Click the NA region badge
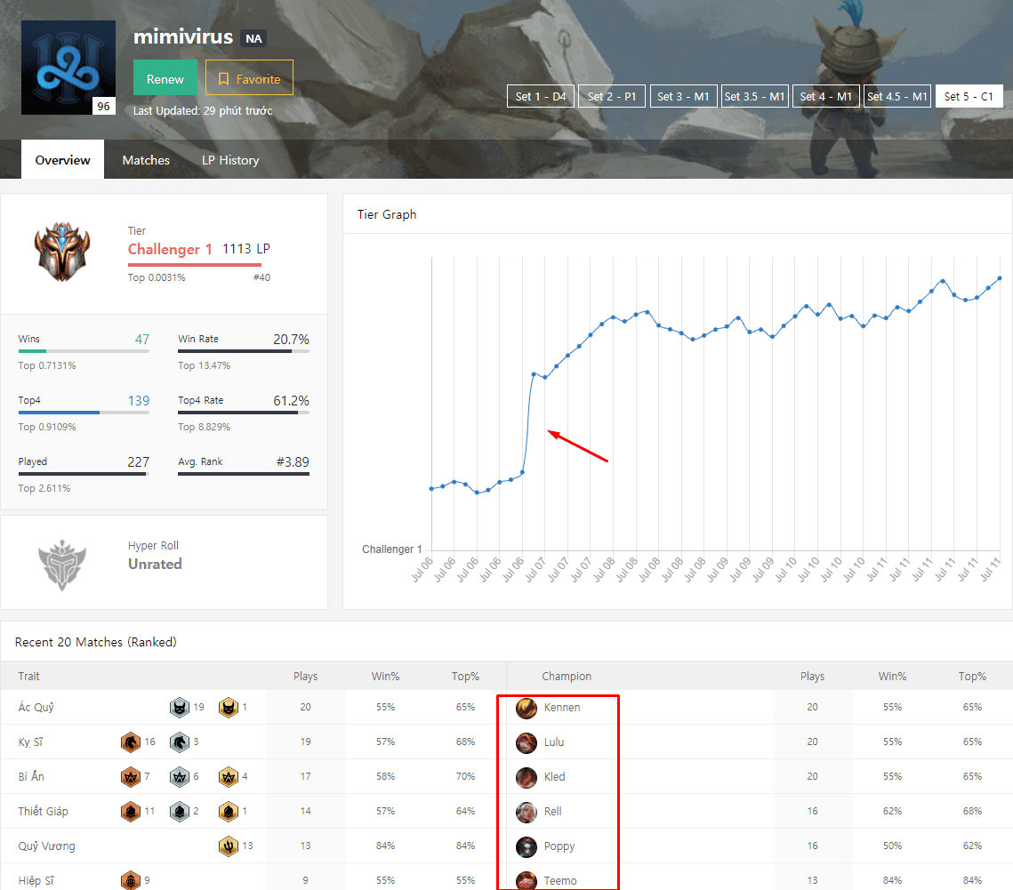Image resolution: width=1013 pixels, height=890 pixels. click(253, 39)
